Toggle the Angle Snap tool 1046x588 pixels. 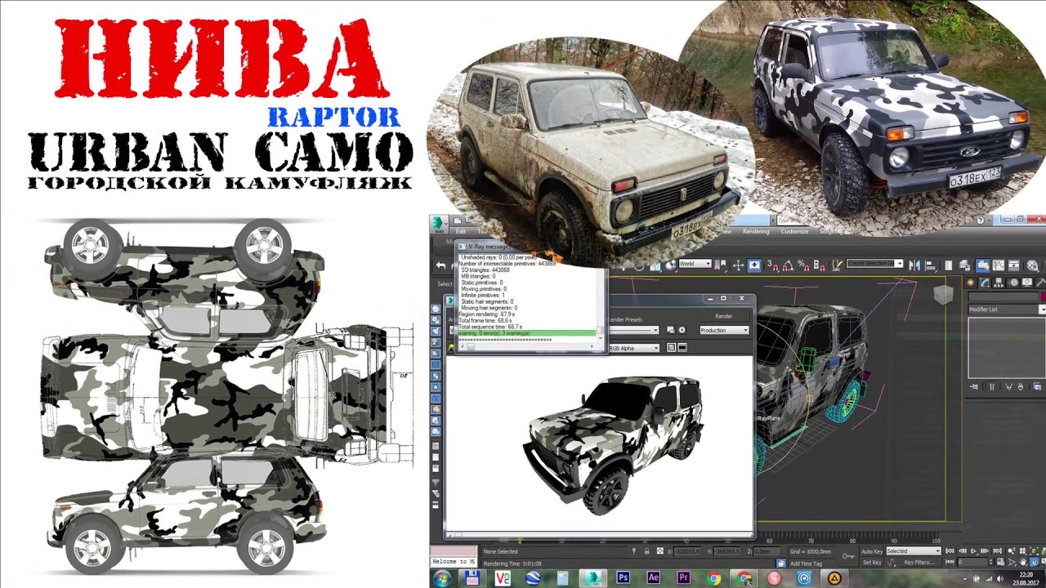coord(787,265)
